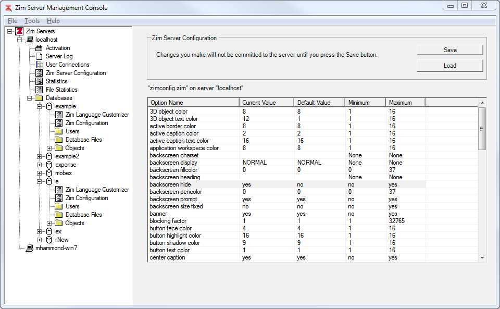Click the table scrollbar down arrow
The height and width of the screenshot is (309, 500).
pyautogui.click(x=482, y=257)
